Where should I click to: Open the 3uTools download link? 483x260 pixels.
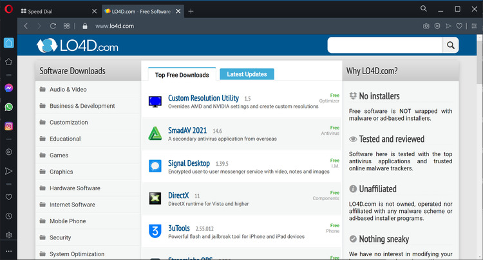(179, 228)
